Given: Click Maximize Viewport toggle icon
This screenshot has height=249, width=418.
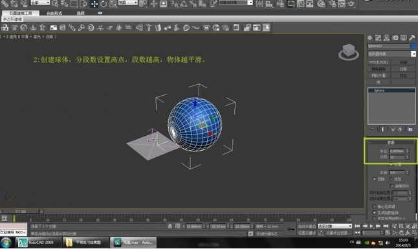Looking at the screenshot, I should click(415, 233).
